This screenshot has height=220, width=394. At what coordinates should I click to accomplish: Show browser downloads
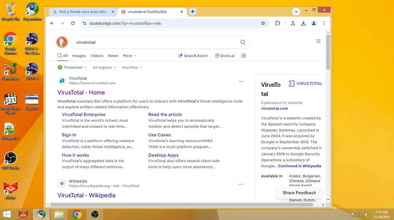click(304, 23)
